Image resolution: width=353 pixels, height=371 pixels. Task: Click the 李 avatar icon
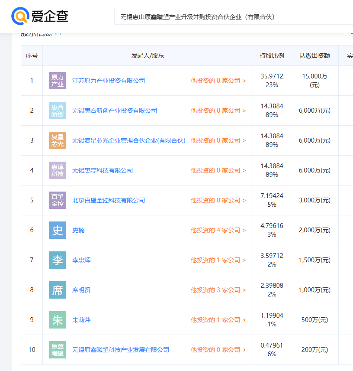point(58,260)
